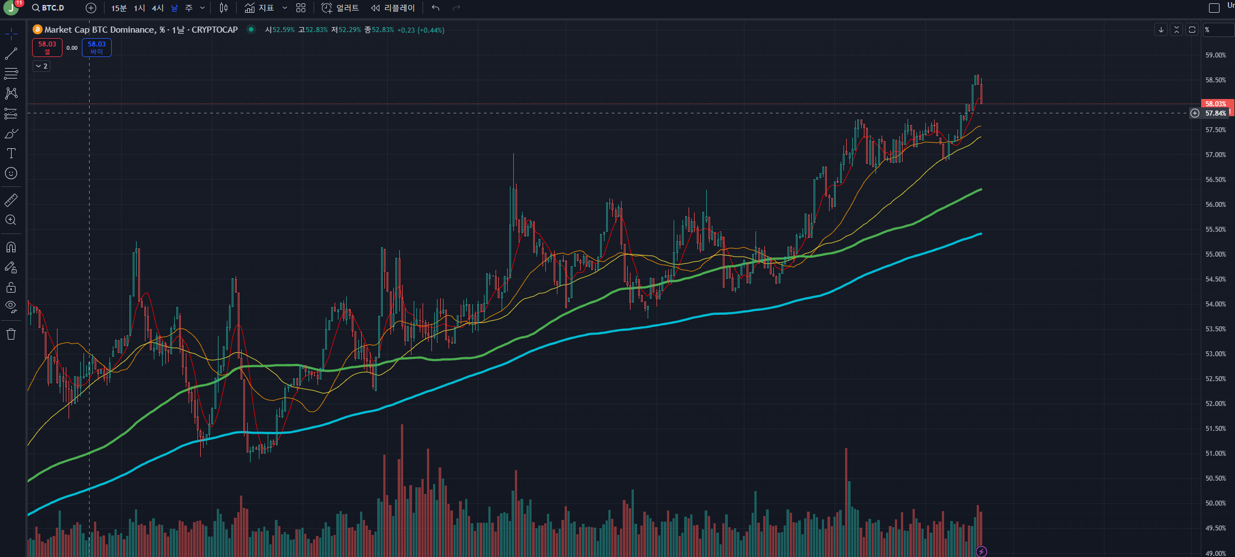Toggle lock all drawings padlock
The height and width of the screenshot is (557, 1235).
(x=11, y=288)
